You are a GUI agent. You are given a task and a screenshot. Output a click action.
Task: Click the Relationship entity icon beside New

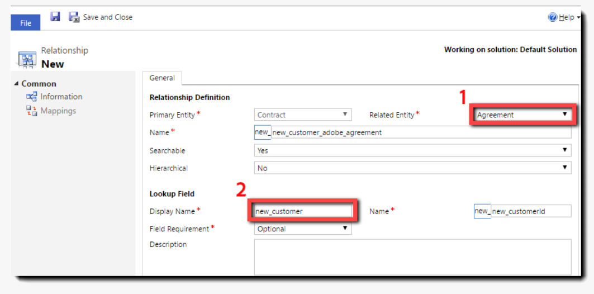[x=27, y=60]
